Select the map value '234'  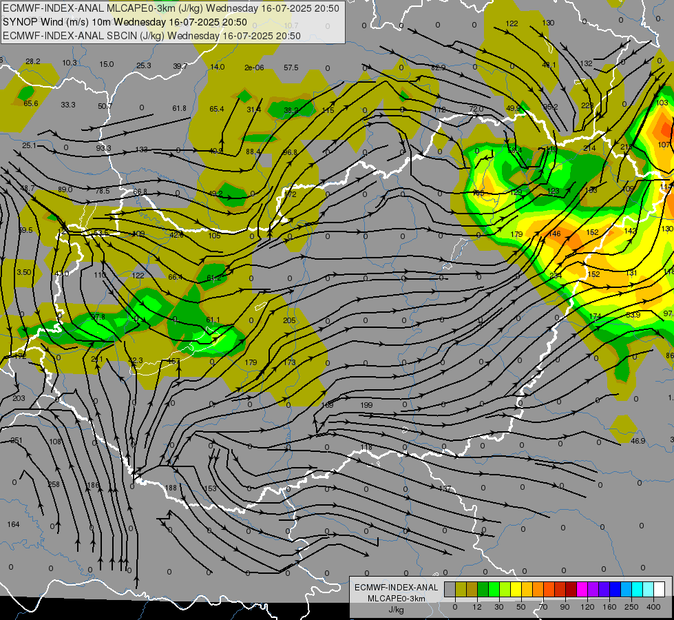556,276
